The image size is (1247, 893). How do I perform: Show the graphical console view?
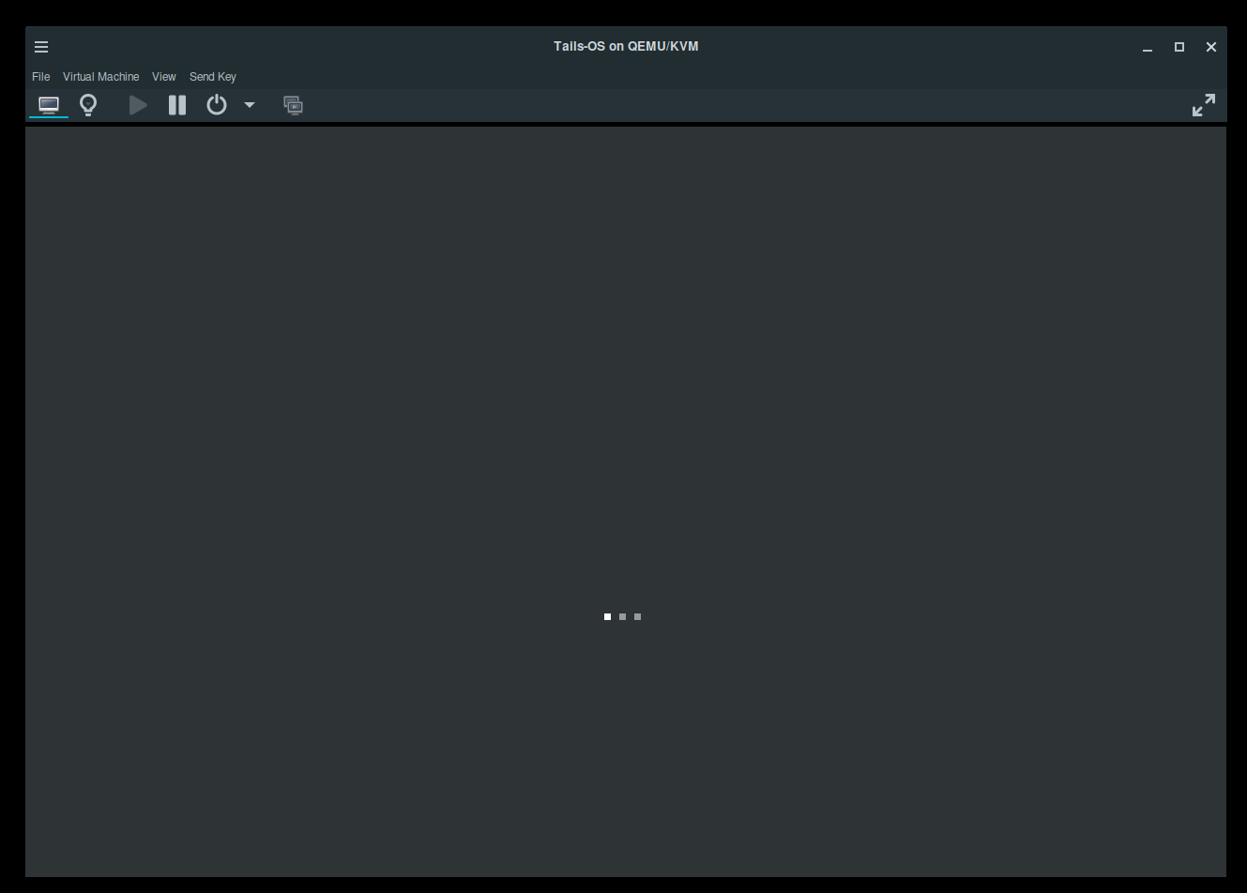[49, 105]
